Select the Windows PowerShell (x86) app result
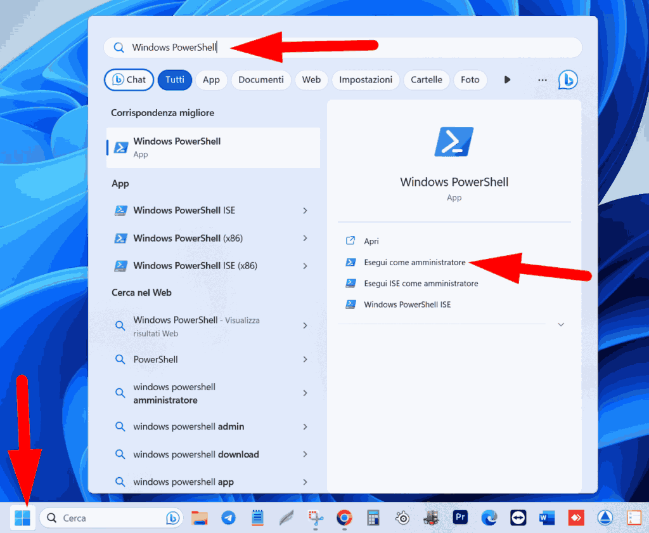The image size is (649, 533). (x=213, y=238)
